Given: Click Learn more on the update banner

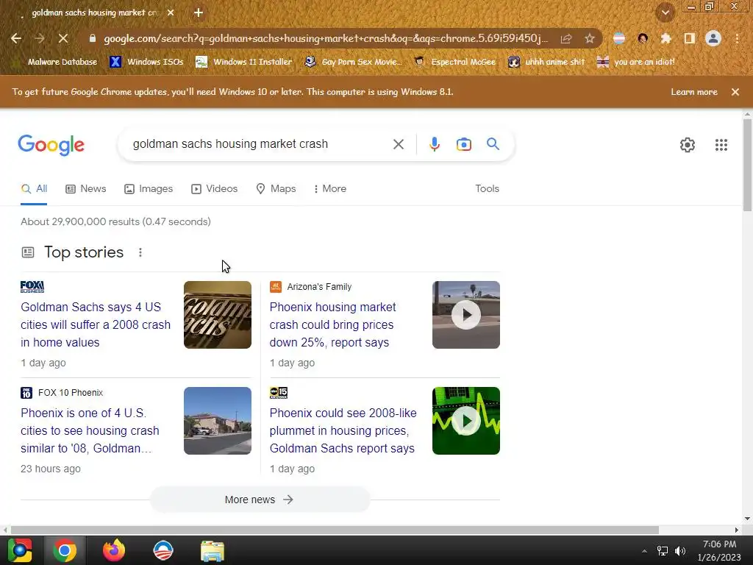Looking at the screenshot, I should 694,92.
